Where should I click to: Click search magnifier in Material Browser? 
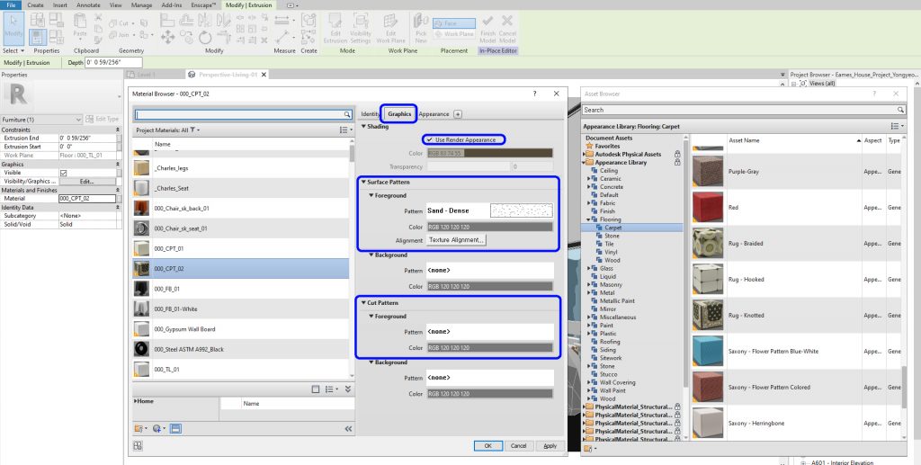coord(347,115)
